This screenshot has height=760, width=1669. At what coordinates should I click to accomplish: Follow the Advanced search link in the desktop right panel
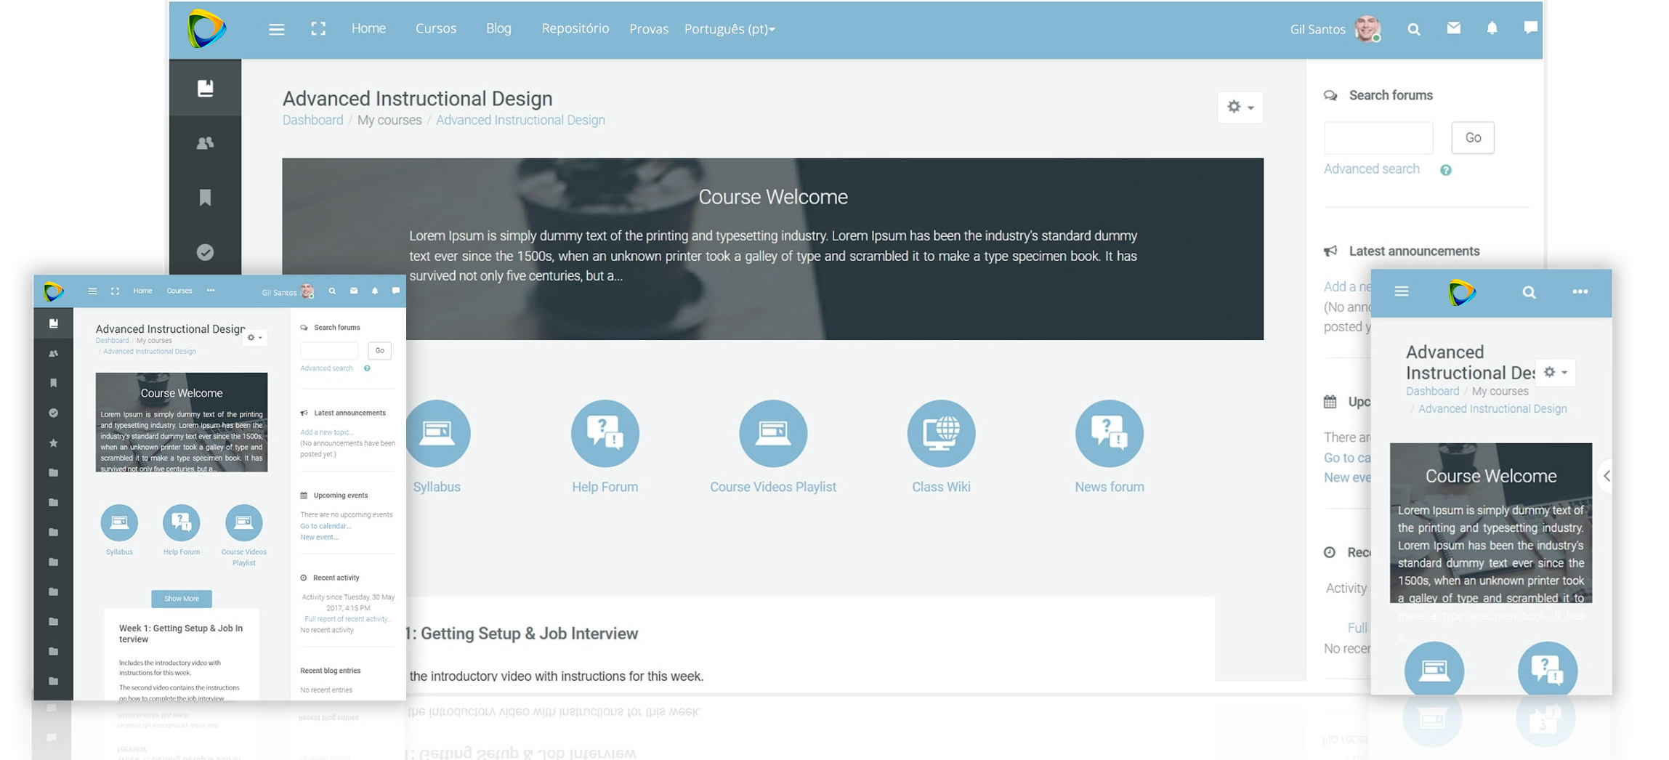(1371, 169)
